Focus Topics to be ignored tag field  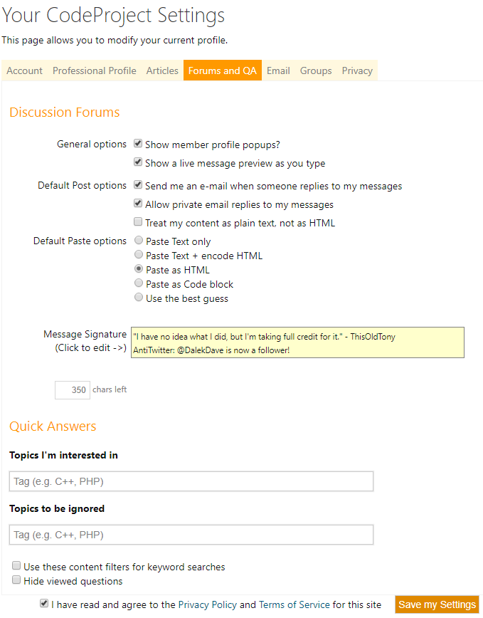click(191, 535)
